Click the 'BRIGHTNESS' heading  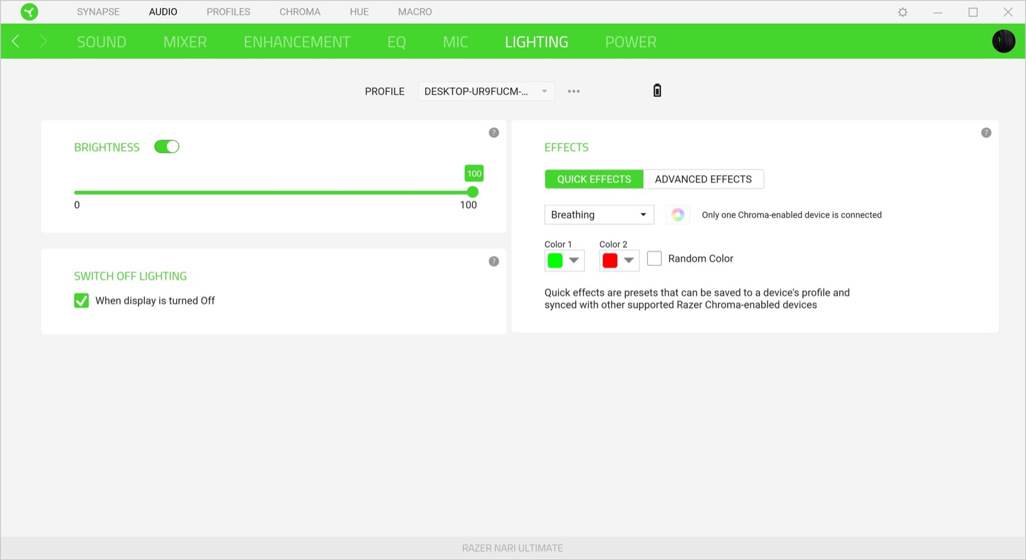[x=107, y=147]
